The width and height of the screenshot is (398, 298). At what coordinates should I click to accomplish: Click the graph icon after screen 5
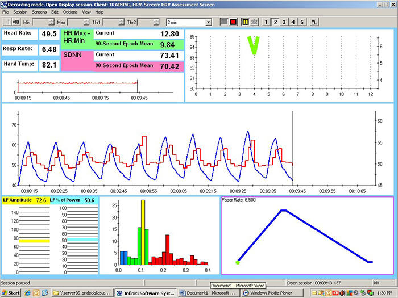pyautogui.click(x=314, y=22)
